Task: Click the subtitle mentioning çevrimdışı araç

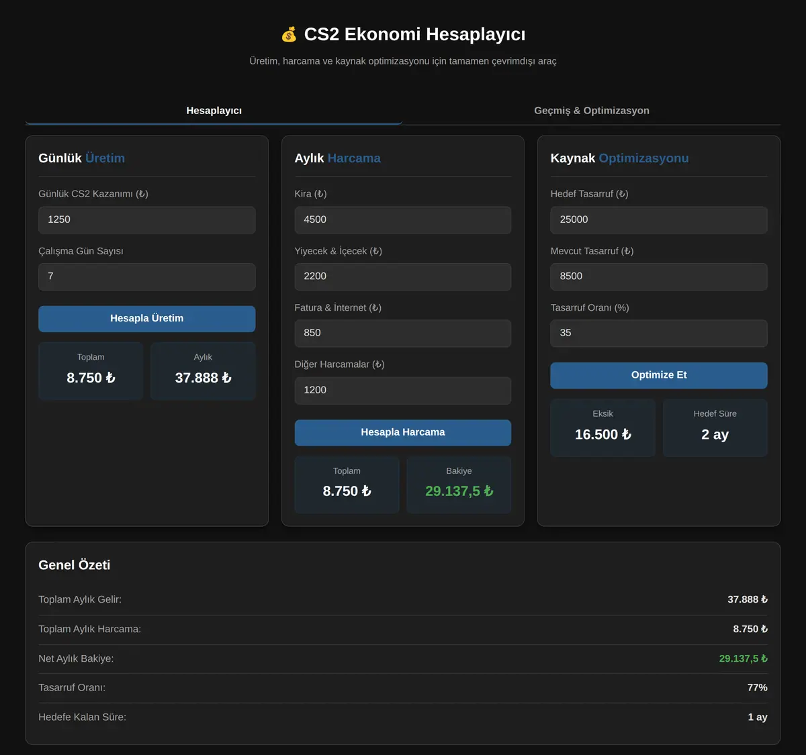Action: [403, 61]
